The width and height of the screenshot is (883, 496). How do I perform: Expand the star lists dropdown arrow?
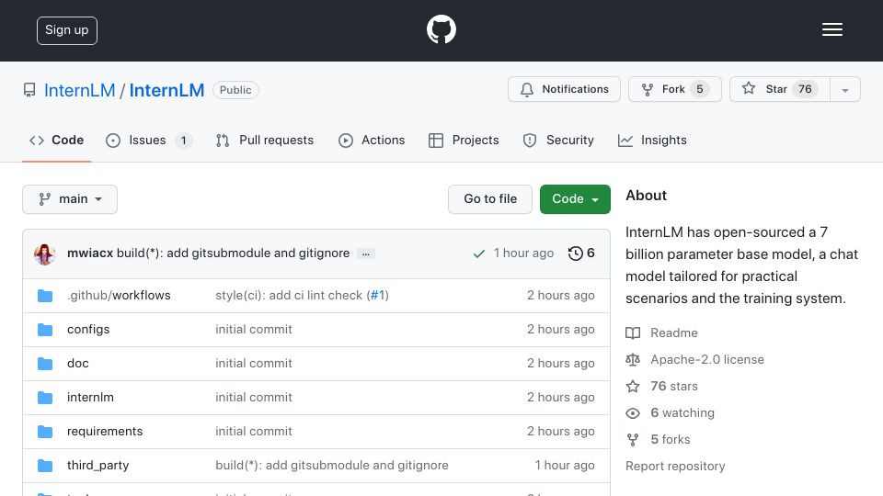coord(844,90)
